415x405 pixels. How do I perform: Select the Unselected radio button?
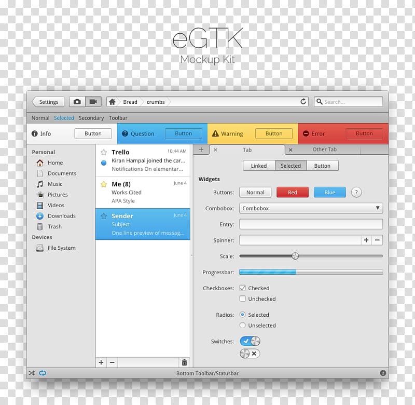(242, 325)
